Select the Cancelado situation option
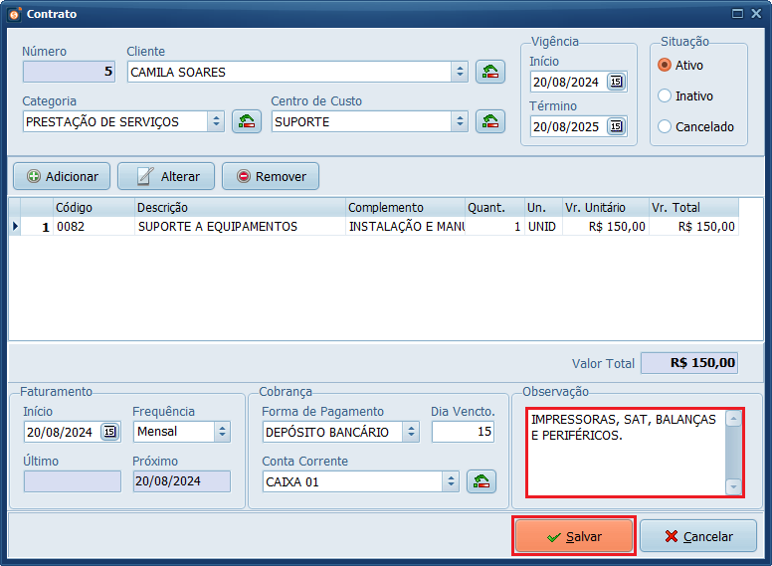This screenshot has width=772, height=566. tap(665, 126)
